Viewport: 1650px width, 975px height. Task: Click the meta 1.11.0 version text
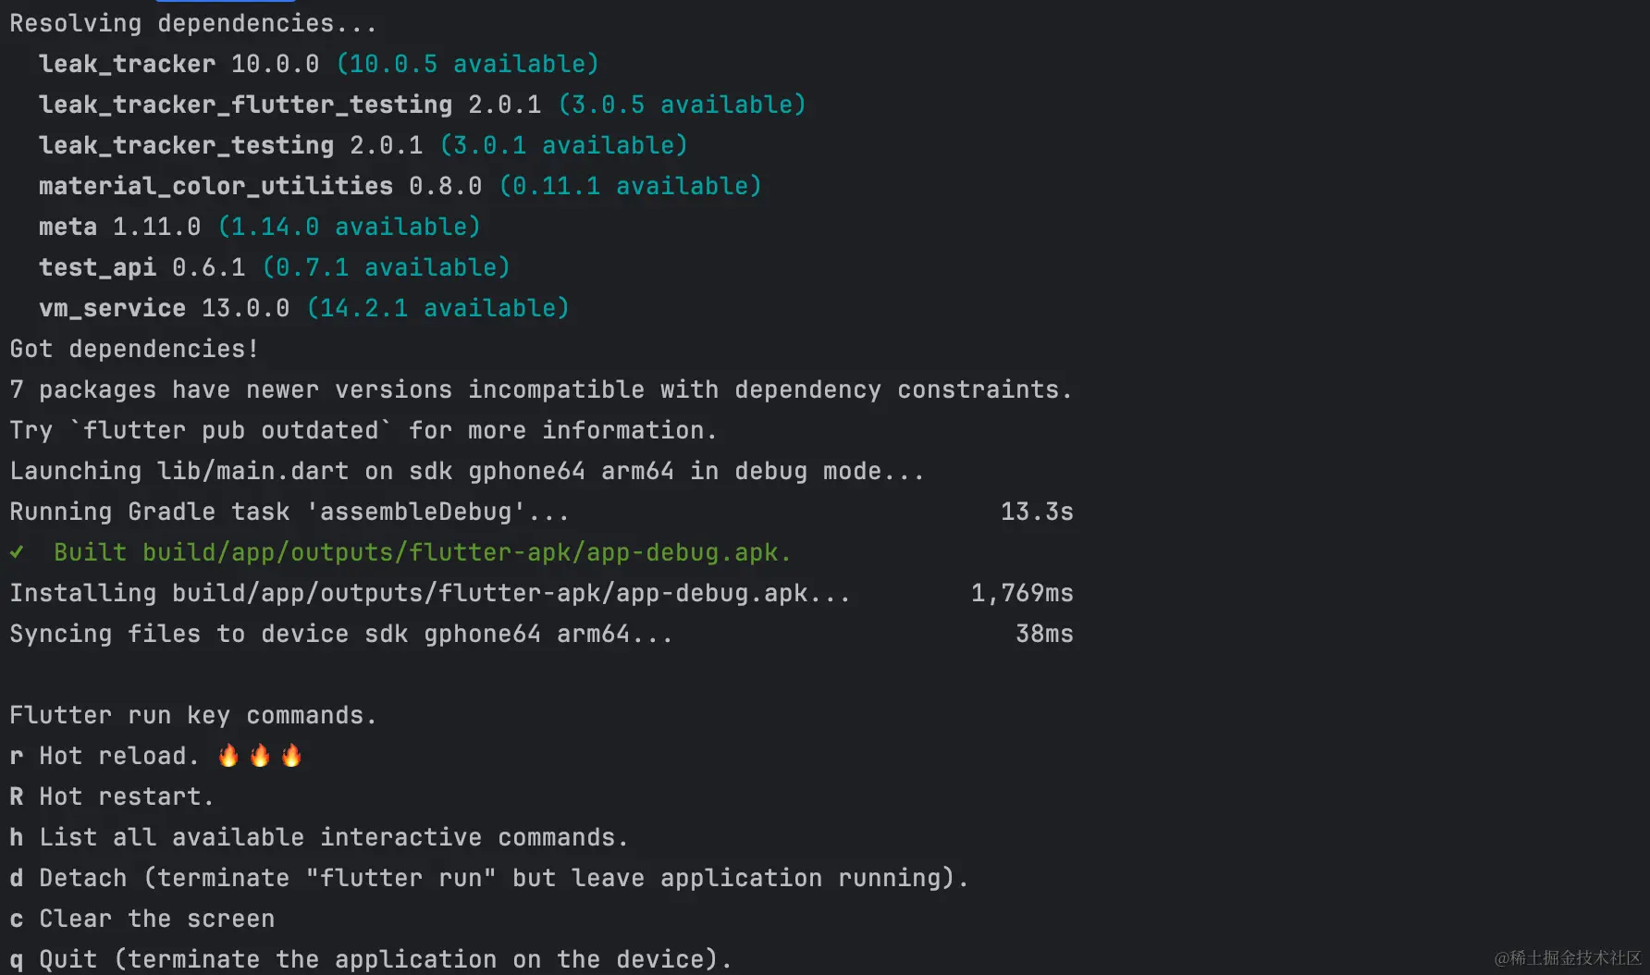click(x=157, y=226)
